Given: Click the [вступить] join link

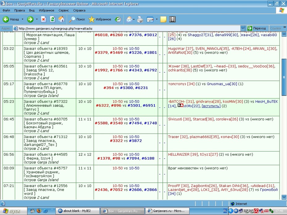Looking at the screenshot, I should (211, 106).
